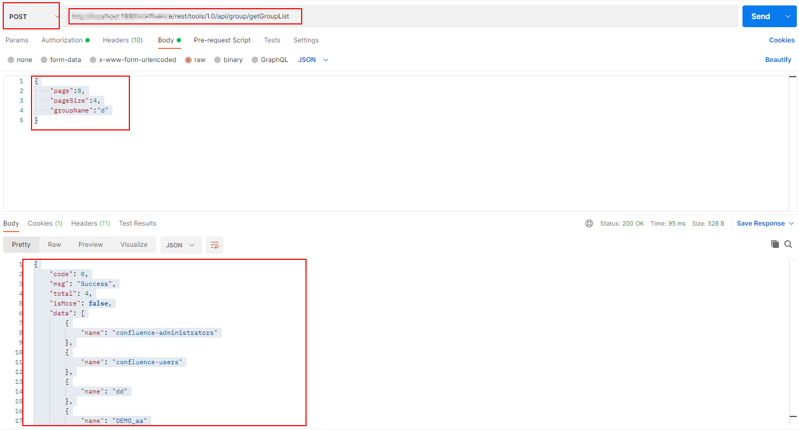799x430 pixels.
Task: Click the network globe icon
Action: (x=589, y=223)
